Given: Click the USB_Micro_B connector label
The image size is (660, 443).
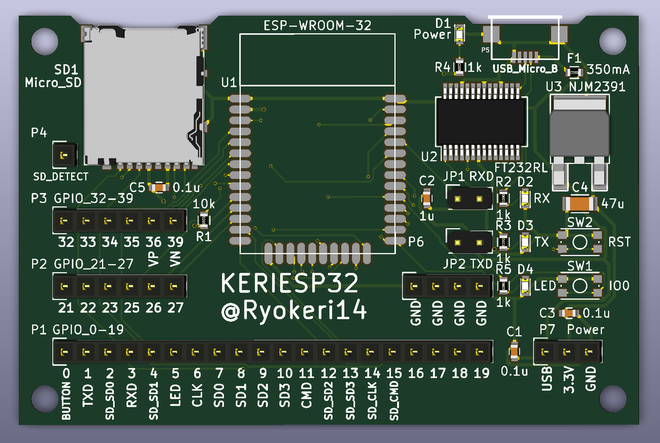Looking at the screenshot, I should (x=525, y=69).
